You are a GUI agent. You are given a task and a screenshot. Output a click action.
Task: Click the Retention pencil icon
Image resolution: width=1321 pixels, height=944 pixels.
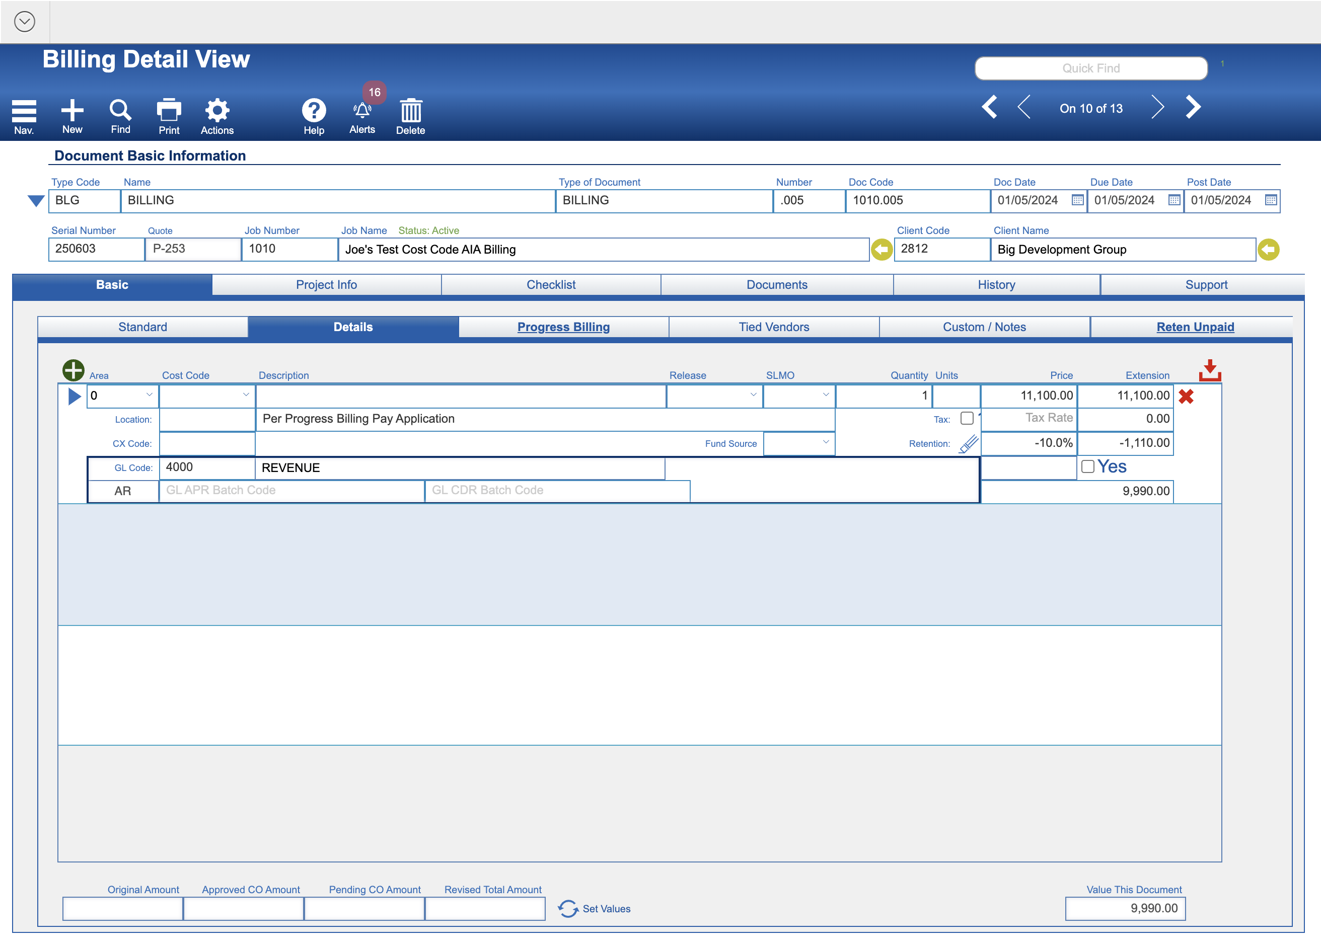pyautogui.click(x=968, y=443)
